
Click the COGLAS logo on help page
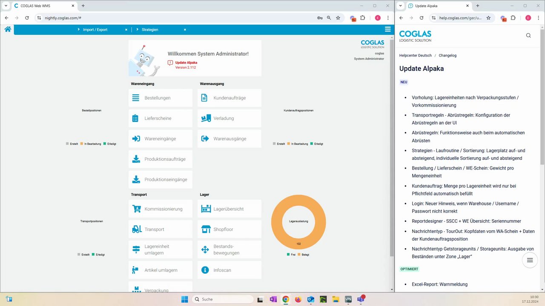(x=415, y=36)
